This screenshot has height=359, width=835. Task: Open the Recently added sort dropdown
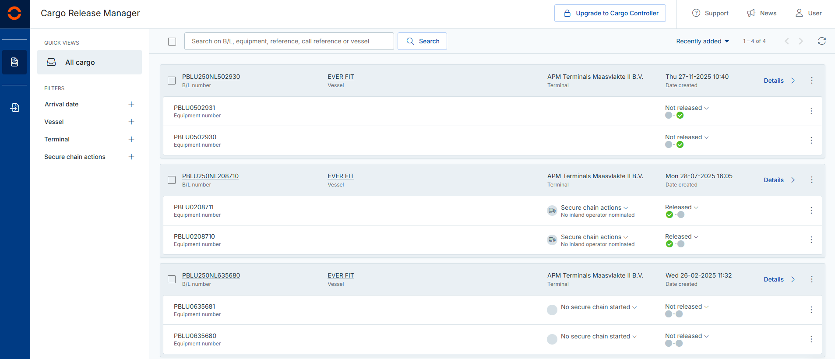point(702,41)
